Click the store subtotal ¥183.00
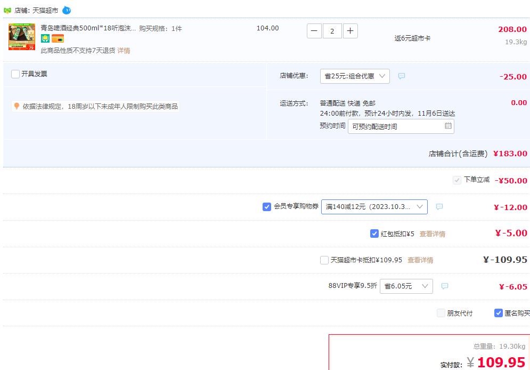The width and height of the screenshot is (530, 370). tap(510, 154)
